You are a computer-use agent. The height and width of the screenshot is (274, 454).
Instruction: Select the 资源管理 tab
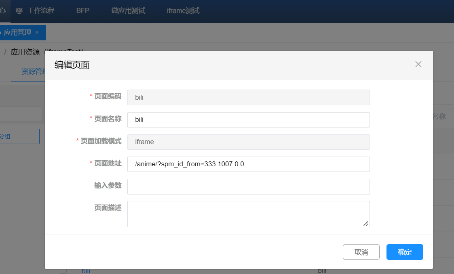(x=33, y=72)
